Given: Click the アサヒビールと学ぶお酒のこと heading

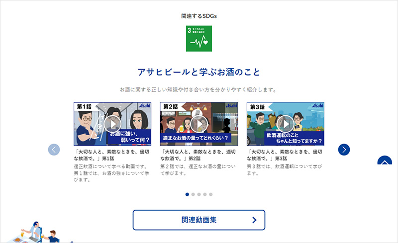Looking at the screenshot, I should [x=199, y=72].
